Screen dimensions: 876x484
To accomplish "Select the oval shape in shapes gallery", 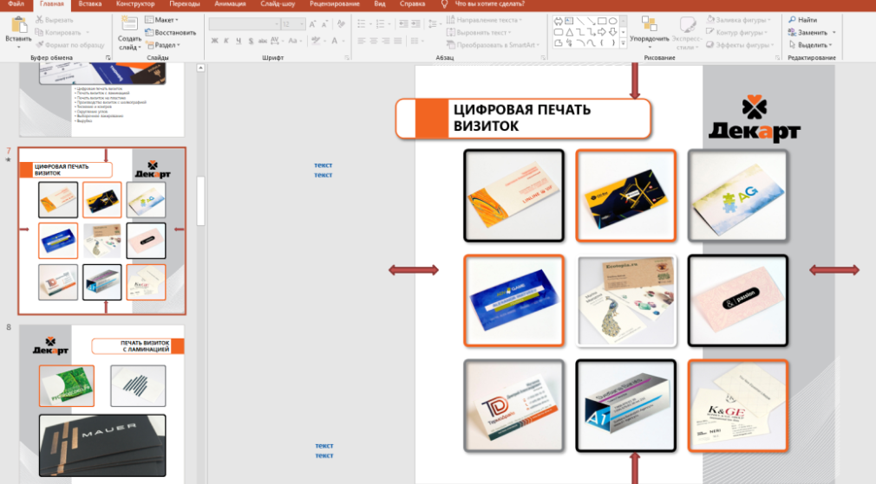I will tap(613, 21).
